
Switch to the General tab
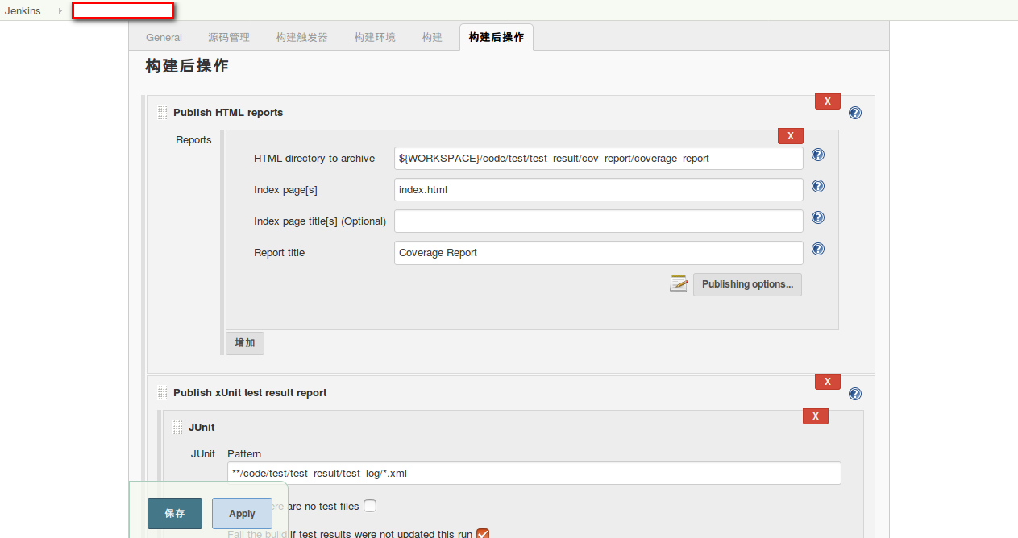click(x=164, y=37)
